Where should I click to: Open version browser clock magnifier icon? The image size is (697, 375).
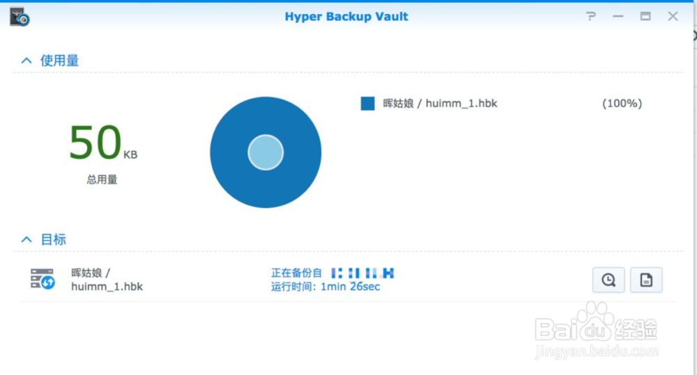tap(608, 280)
